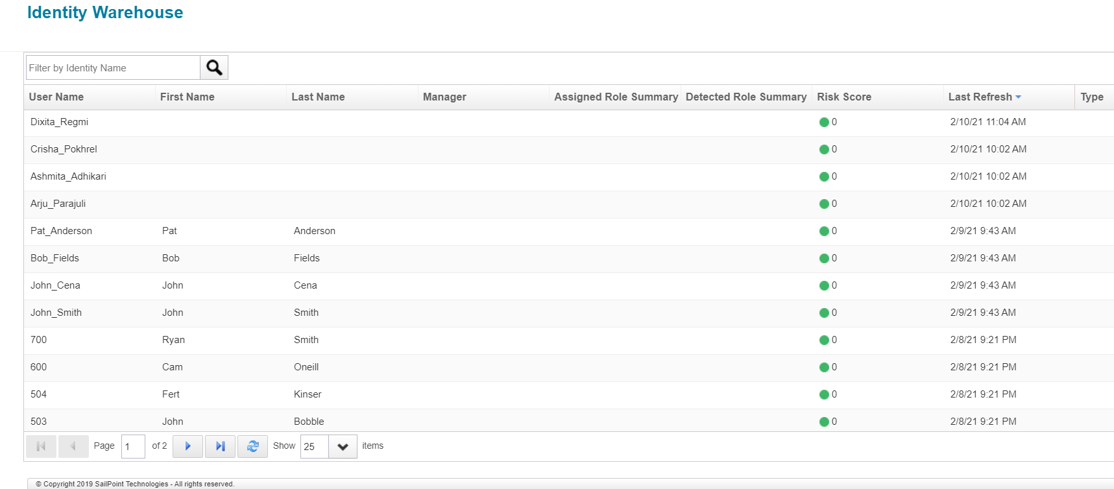Click the 2/10/21 11:04 AM refresh time

coord(988,122)
